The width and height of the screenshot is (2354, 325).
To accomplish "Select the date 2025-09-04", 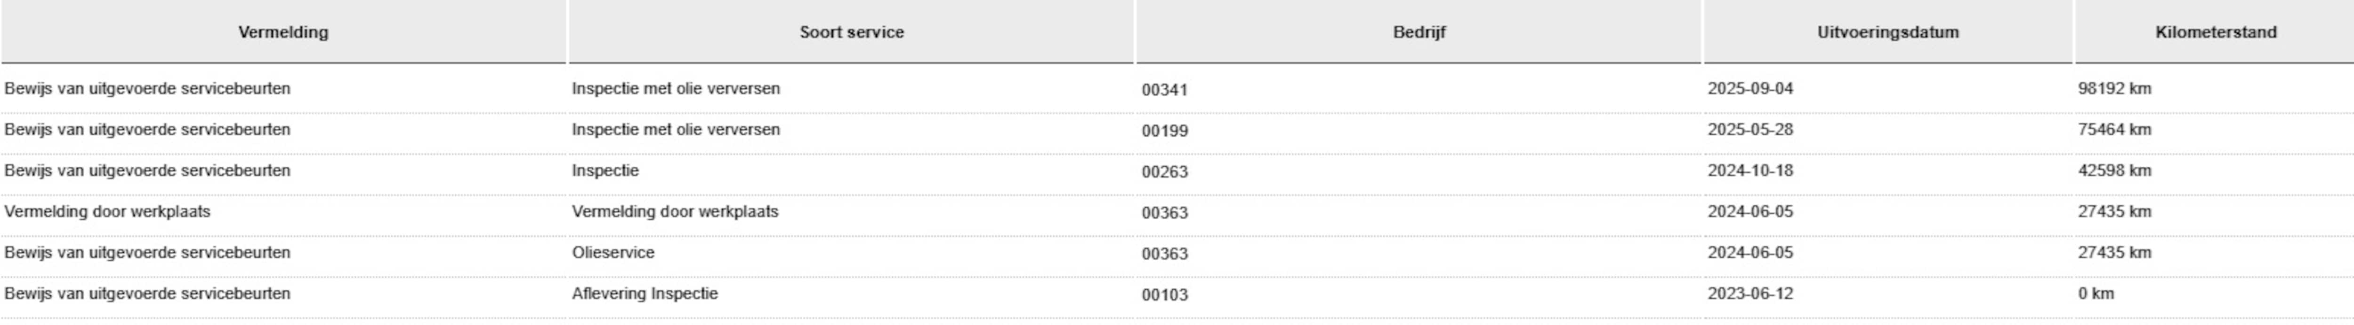I will pyautogui.click(x=1750, y=89).
